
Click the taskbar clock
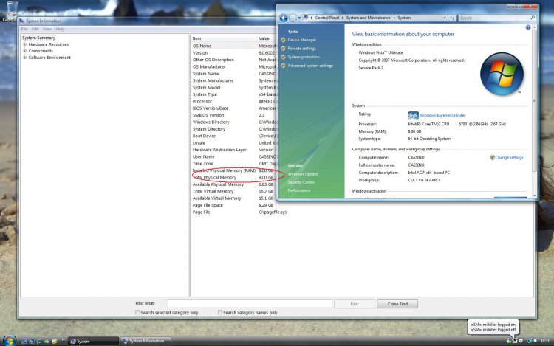click(545, 341)
